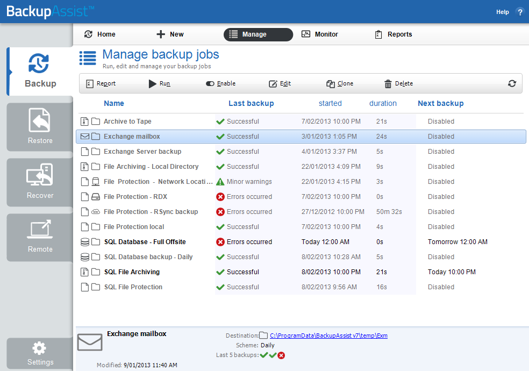This screenshot has height=371, width=529.
Task: Select SQL Database - Full Offsite job
Action: click(301, 242)
